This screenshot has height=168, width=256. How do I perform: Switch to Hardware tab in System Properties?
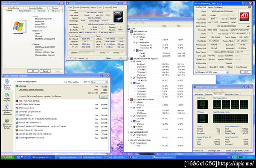tap(41, 11)
